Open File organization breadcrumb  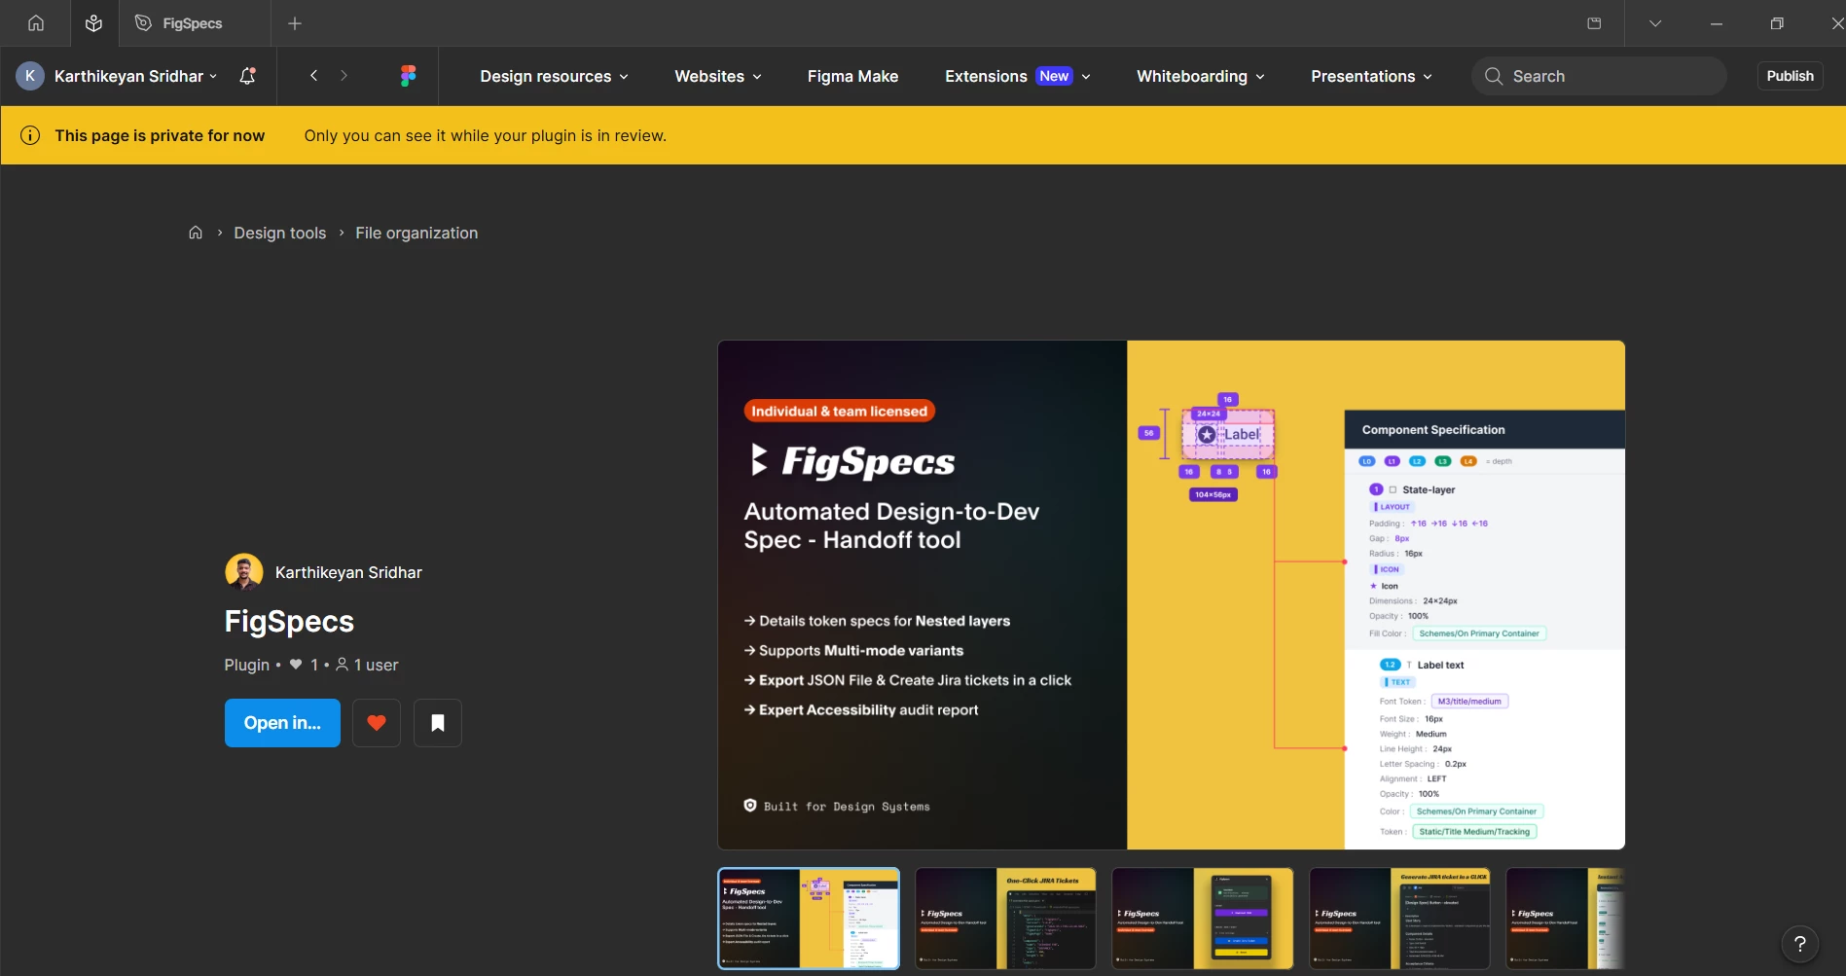(416, 233)
